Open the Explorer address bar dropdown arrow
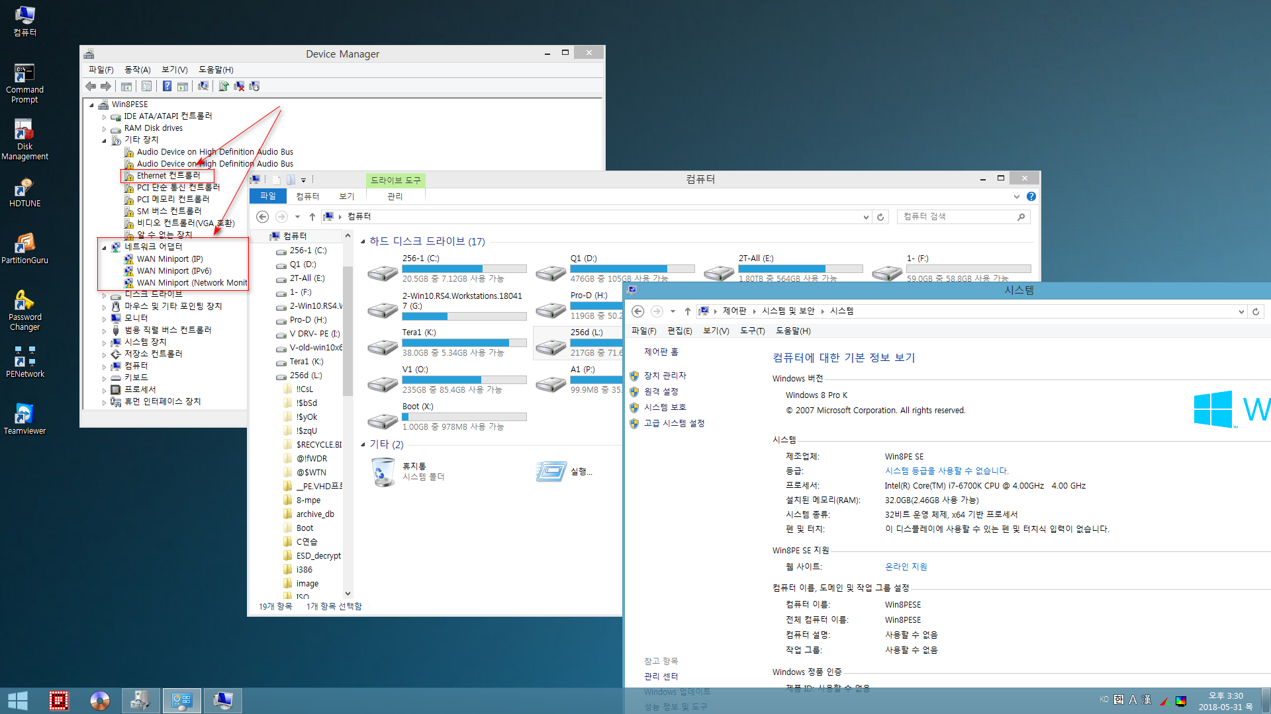Image resolution: width=1271 pixels, height=714 pixels. 866,217
